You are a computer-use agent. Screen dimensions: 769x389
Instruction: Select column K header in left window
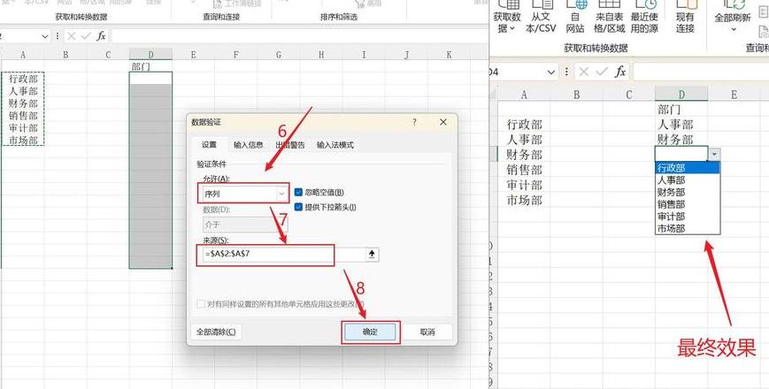point(449,55)
